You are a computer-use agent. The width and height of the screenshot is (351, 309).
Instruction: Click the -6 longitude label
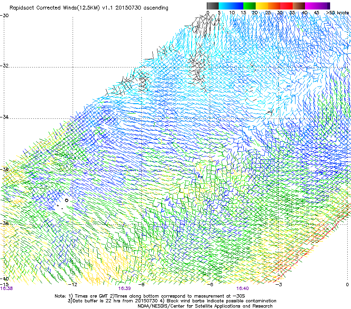(210, 285)
